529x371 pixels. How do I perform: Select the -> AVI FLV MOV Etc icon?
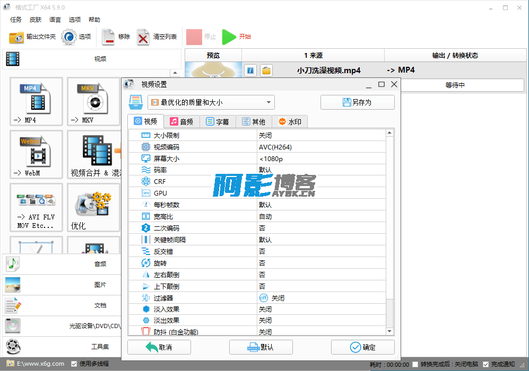(36, 207)
